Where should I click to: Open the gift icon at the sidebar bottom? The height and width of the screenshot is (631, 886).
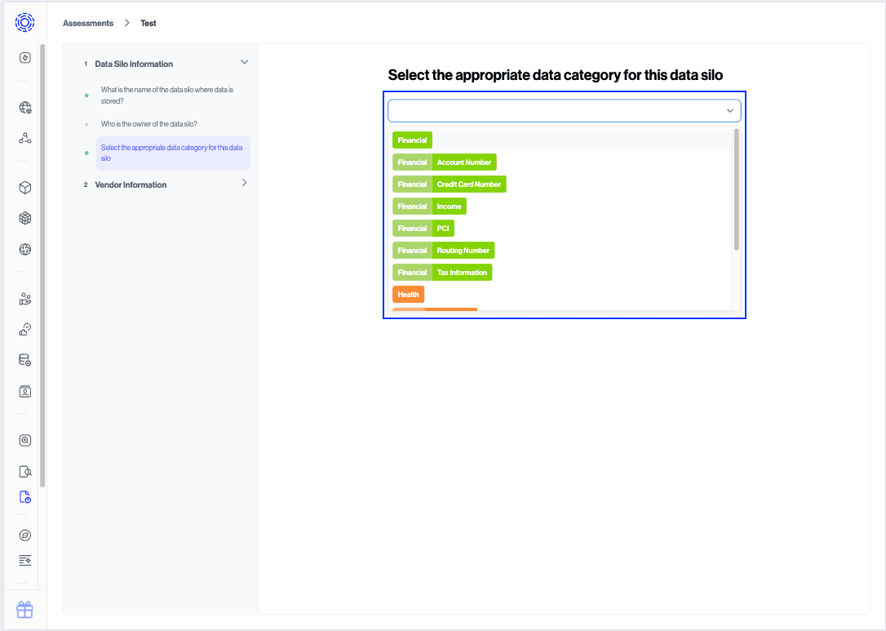point(24,609)
